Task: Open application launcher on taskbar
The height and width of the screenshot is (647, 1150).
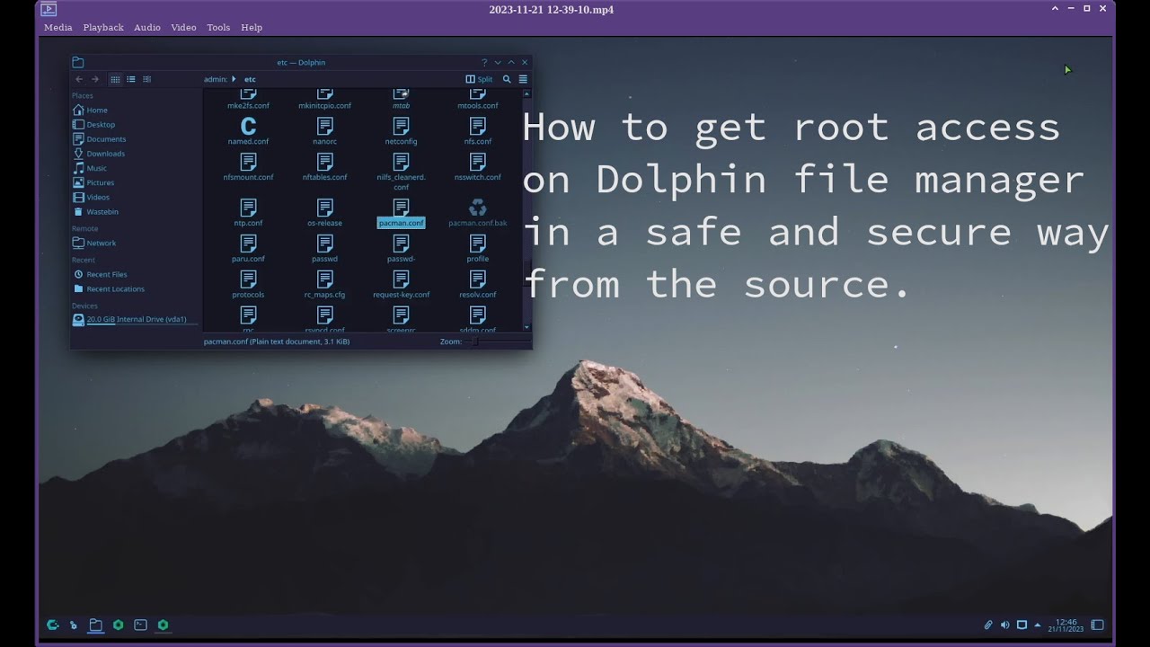Action: pyautogui.click(x=53, y=625)
